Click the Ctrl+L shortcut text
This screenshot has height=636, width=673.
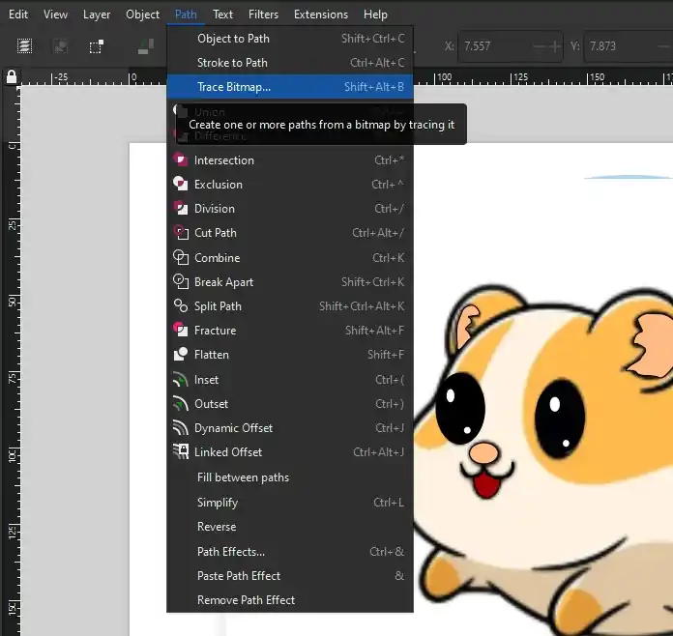(389, 502)
